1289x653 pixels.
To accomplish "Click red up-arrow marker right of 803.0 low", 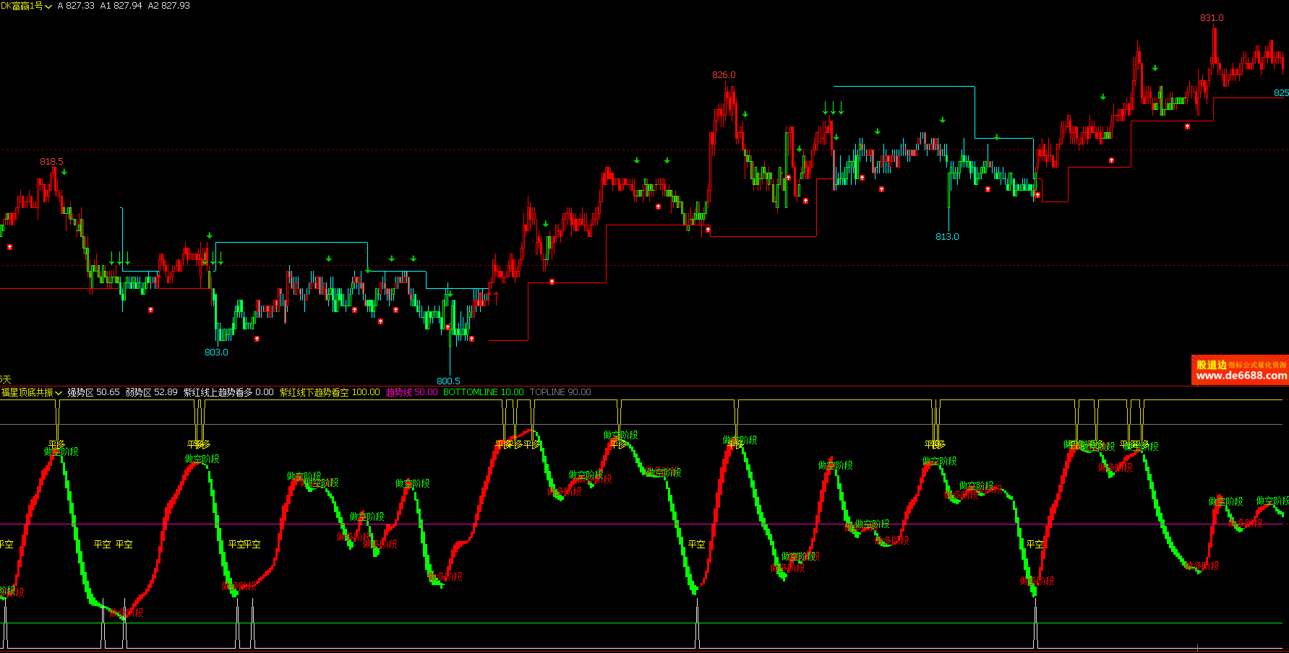I will point(257,339).
